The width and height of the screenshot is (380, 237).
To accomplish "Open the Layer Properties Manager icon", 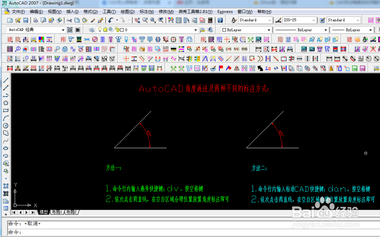I will point(91,30).
